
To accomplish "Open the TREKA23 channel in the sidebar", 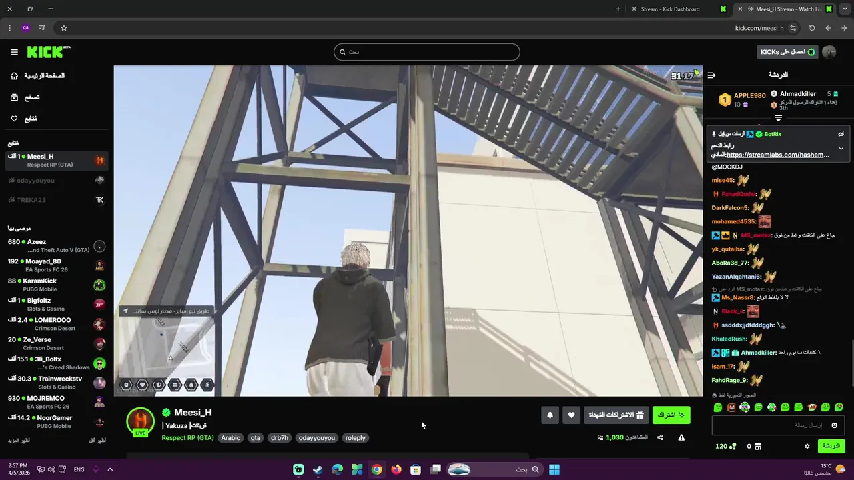I will coord(57,200).
